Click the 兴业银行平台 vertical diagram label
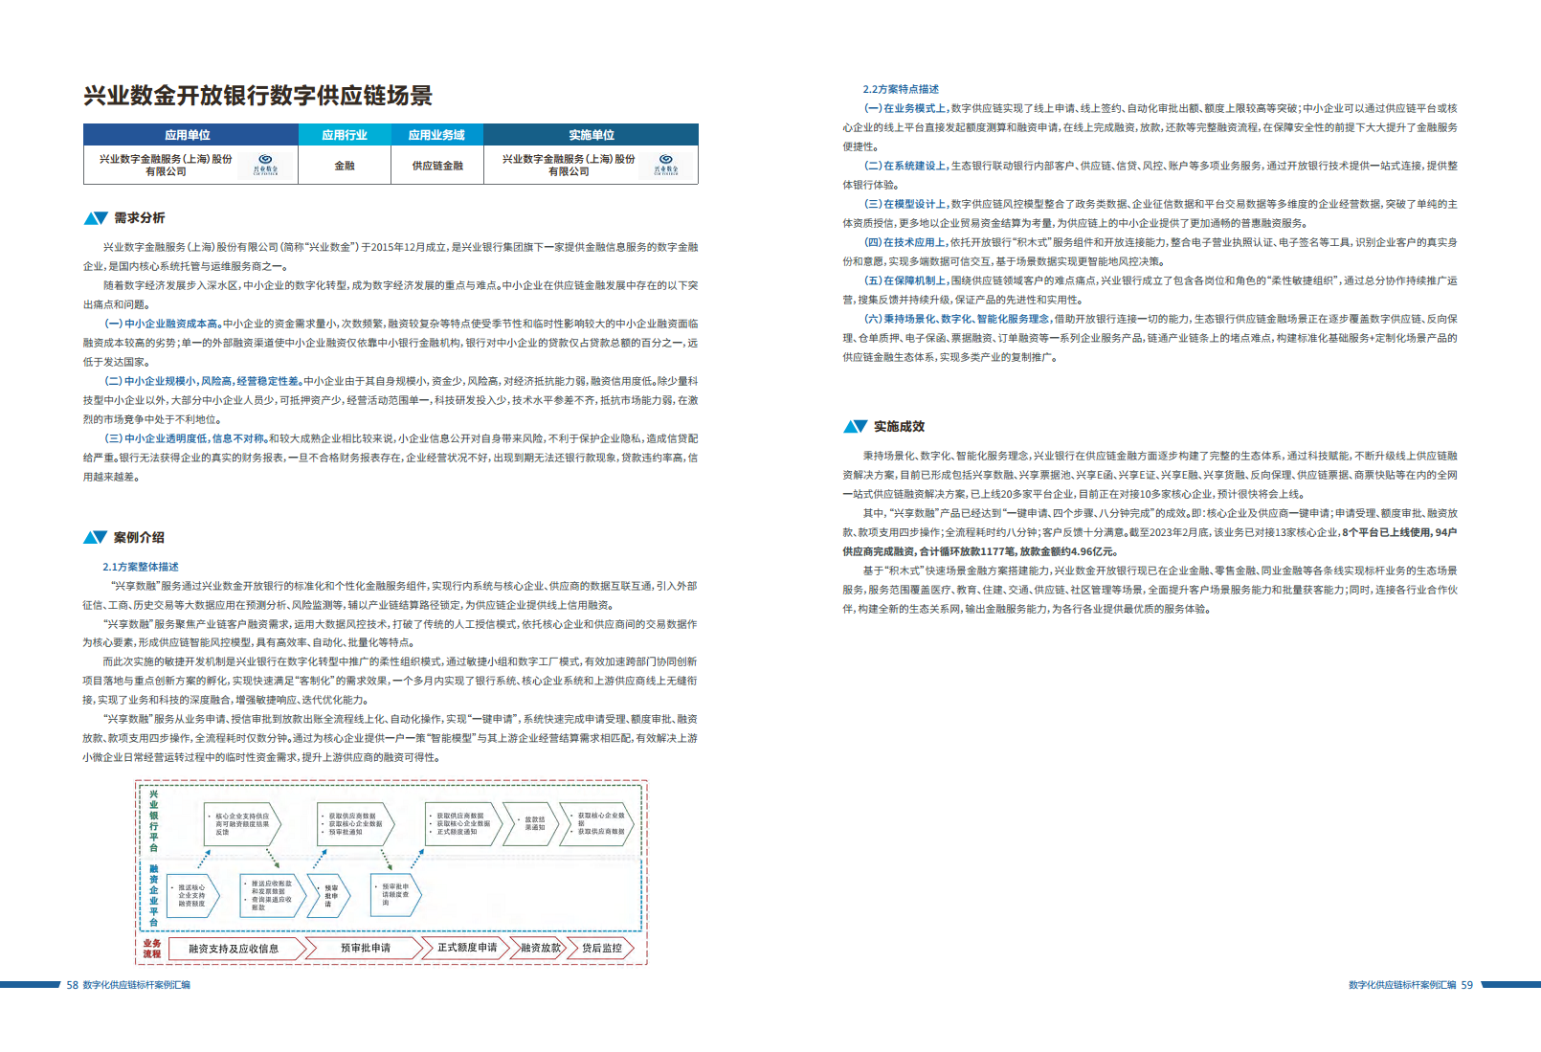The image size is (1541, 1052). click(x=153, y=821)
